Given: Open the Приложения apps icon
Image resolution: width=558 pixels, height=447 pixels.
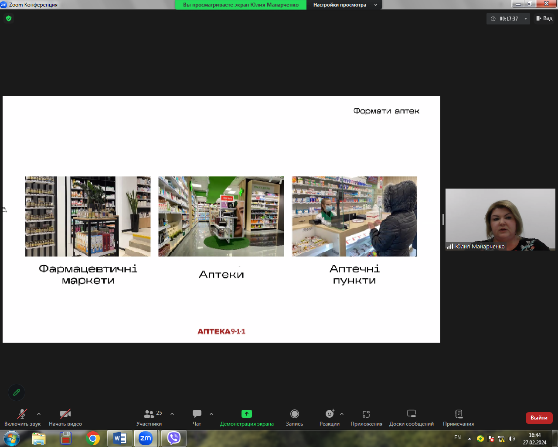Looking at the screenshot, I should pyautogui.click(x=366, y=414).
